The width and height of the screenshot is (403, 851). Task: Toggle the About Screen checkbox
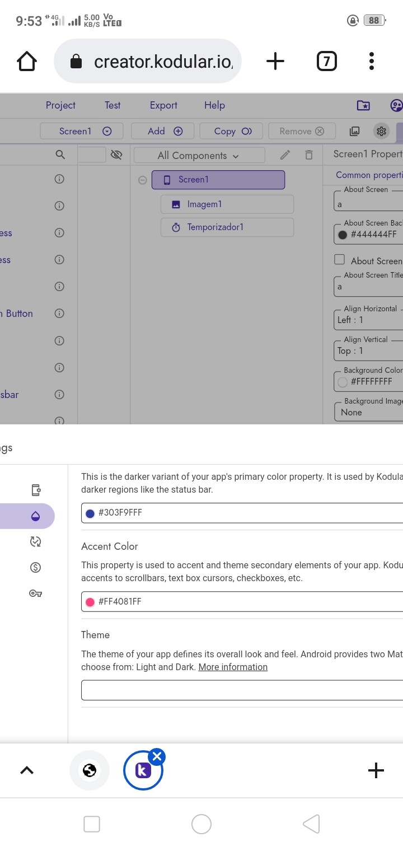[339, 259]
